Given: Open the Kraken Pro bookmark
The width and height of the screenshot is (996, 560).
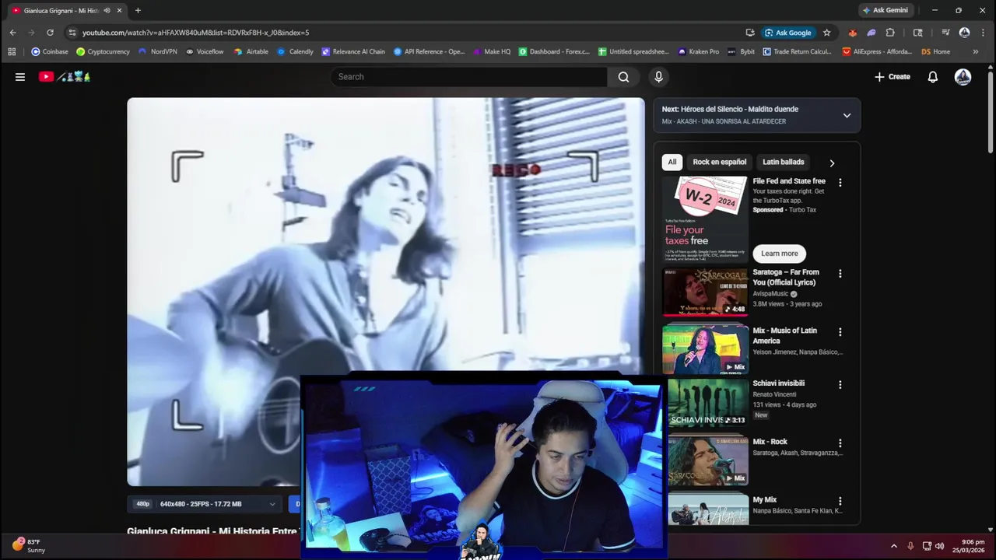Looking at the screenshot, I should (698, 51).
